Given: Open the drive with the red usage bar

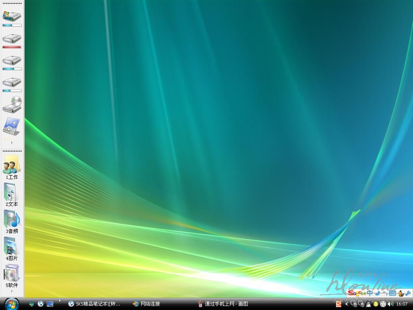Looking at the screenshot, I should 12,39.
